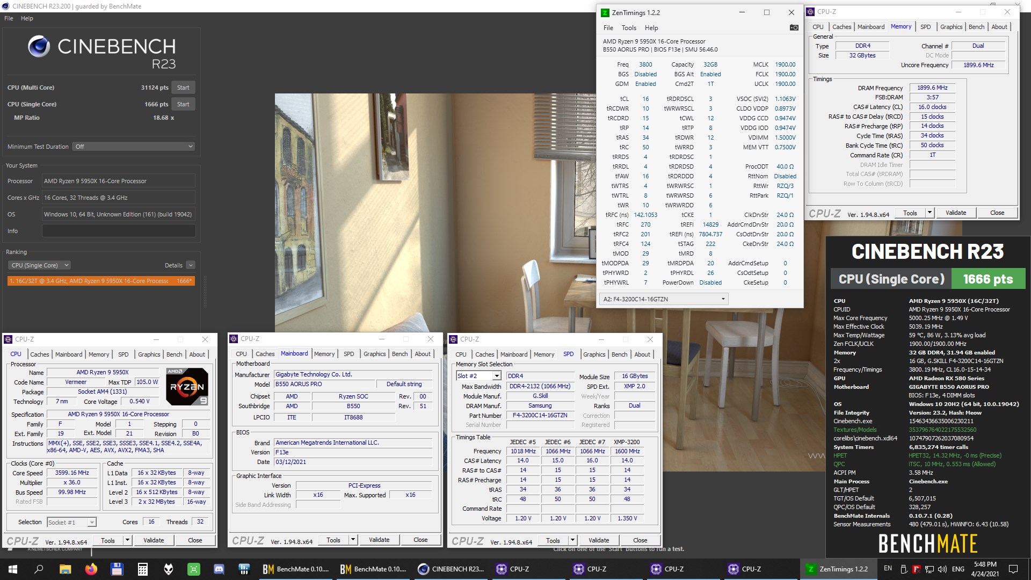Start the CPU (Multi Core) test
The width and height of the screenshot is (1031, 580).
pos(183,88)
